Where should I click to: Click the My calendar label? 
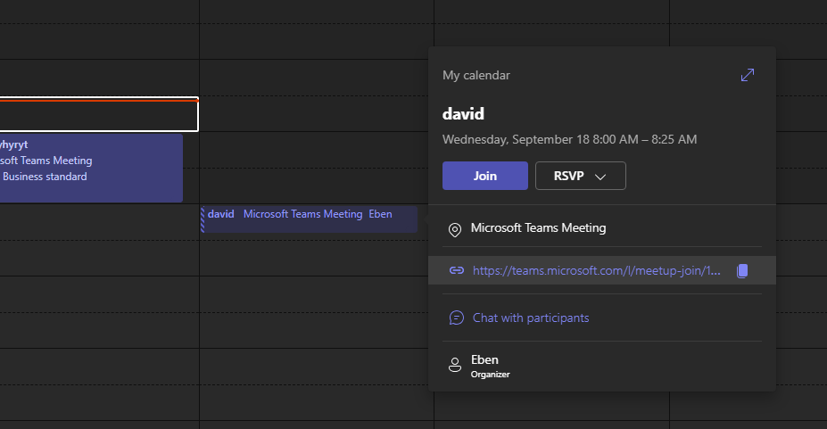pyautogui.click(x=476, y=76)
